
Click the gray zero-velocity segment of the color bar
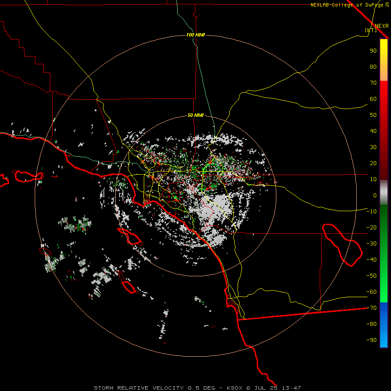pyautogui.click(x=384, y=192)
